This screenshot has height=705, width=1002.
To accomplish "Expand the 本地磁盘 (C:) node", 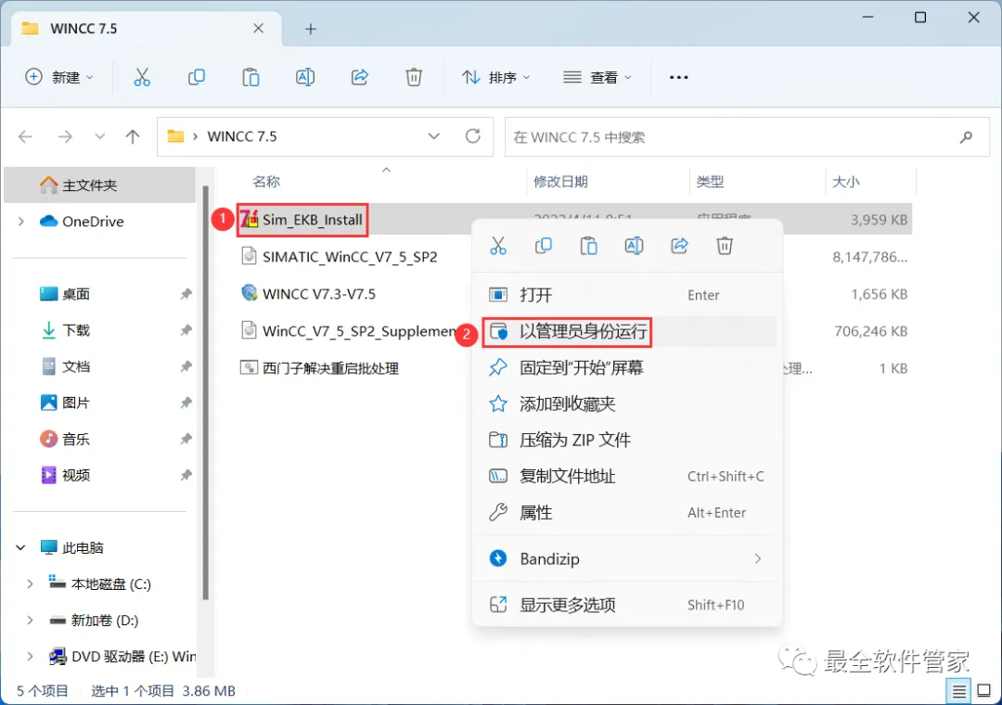I will coord(30,583).
